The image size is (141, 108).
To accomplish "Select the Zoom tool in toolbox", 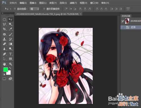I will 10,64.
